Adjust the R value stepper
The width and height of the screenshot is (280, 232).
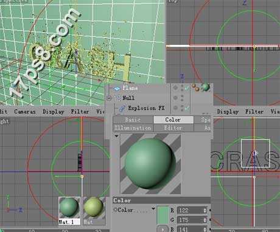[205, 211]
